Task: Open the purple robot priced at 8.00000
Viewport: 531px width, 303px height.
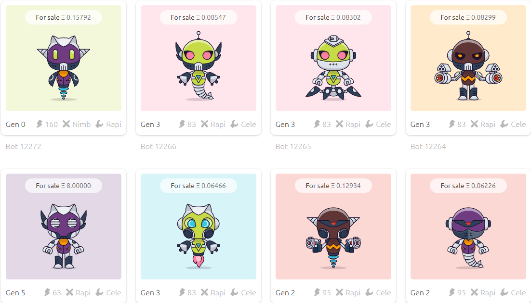Action: [64, 236]
